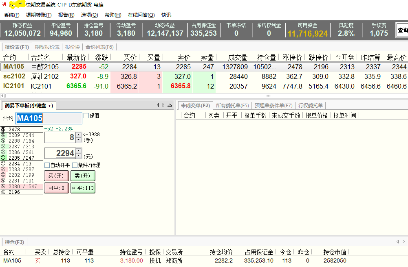
Task: Switch to 行权委托单 tab
Action: (311, 105)
